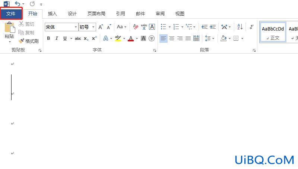This screenshot has width=298, height=169.
Task: Click the Numbering list icon
Action: click(176, 27)
